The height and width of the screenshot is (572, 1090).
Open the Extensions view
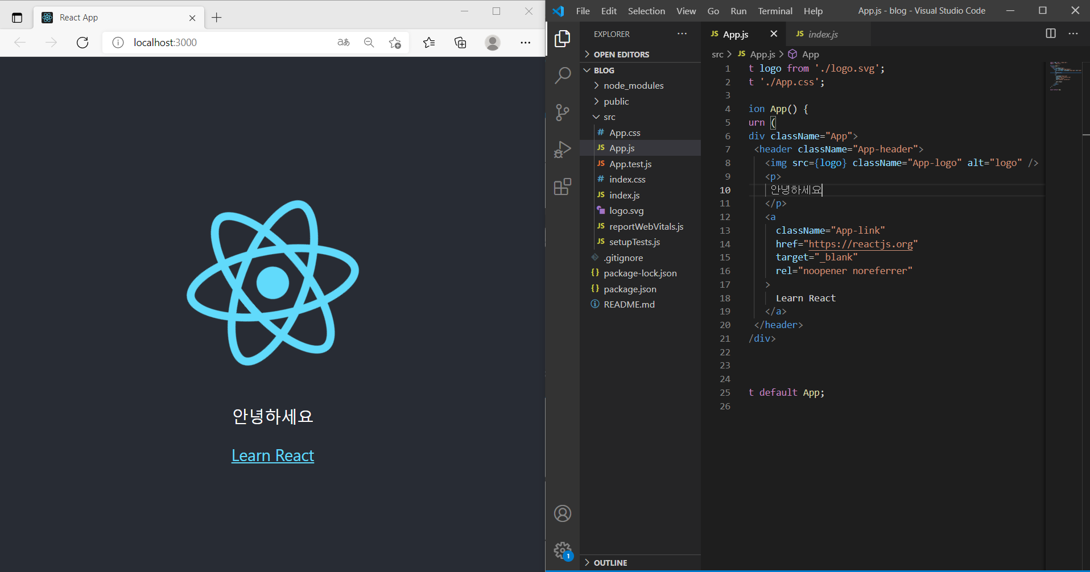pos(563,186)
